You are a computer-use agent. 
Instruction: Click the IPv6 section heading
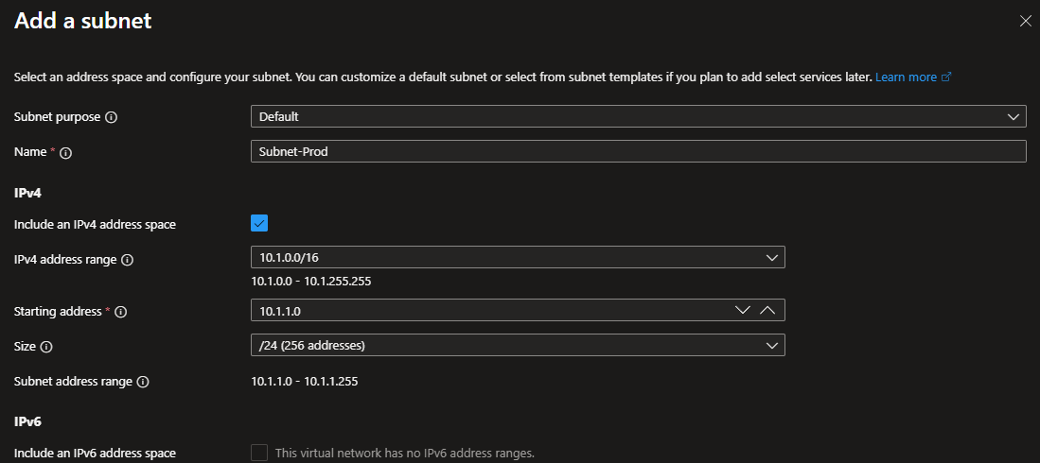[x=27, y=421]
